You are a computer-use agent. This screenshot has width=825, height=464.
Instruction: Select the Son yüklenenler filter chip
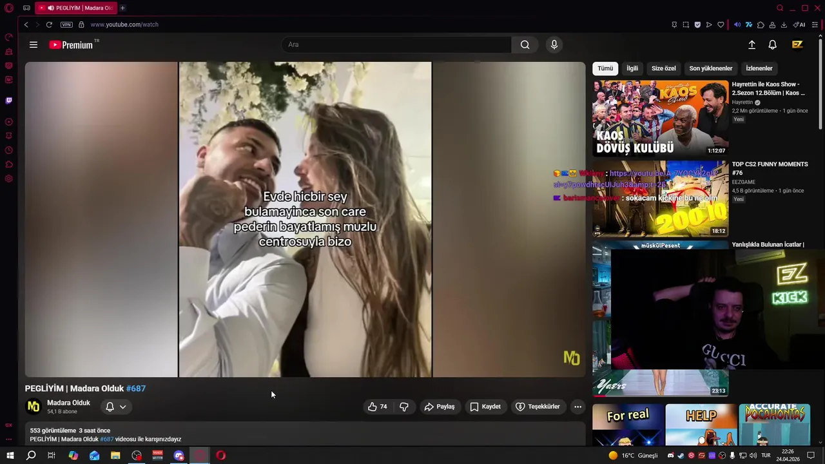[710, 68]
